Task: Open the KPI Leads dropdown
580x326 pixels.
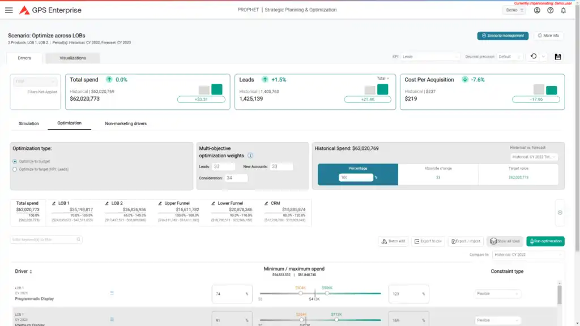Action: 433,57
